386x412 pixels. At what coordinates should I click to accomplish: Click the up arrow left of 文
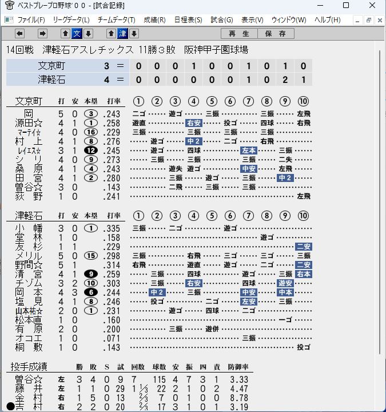point(65,34)
